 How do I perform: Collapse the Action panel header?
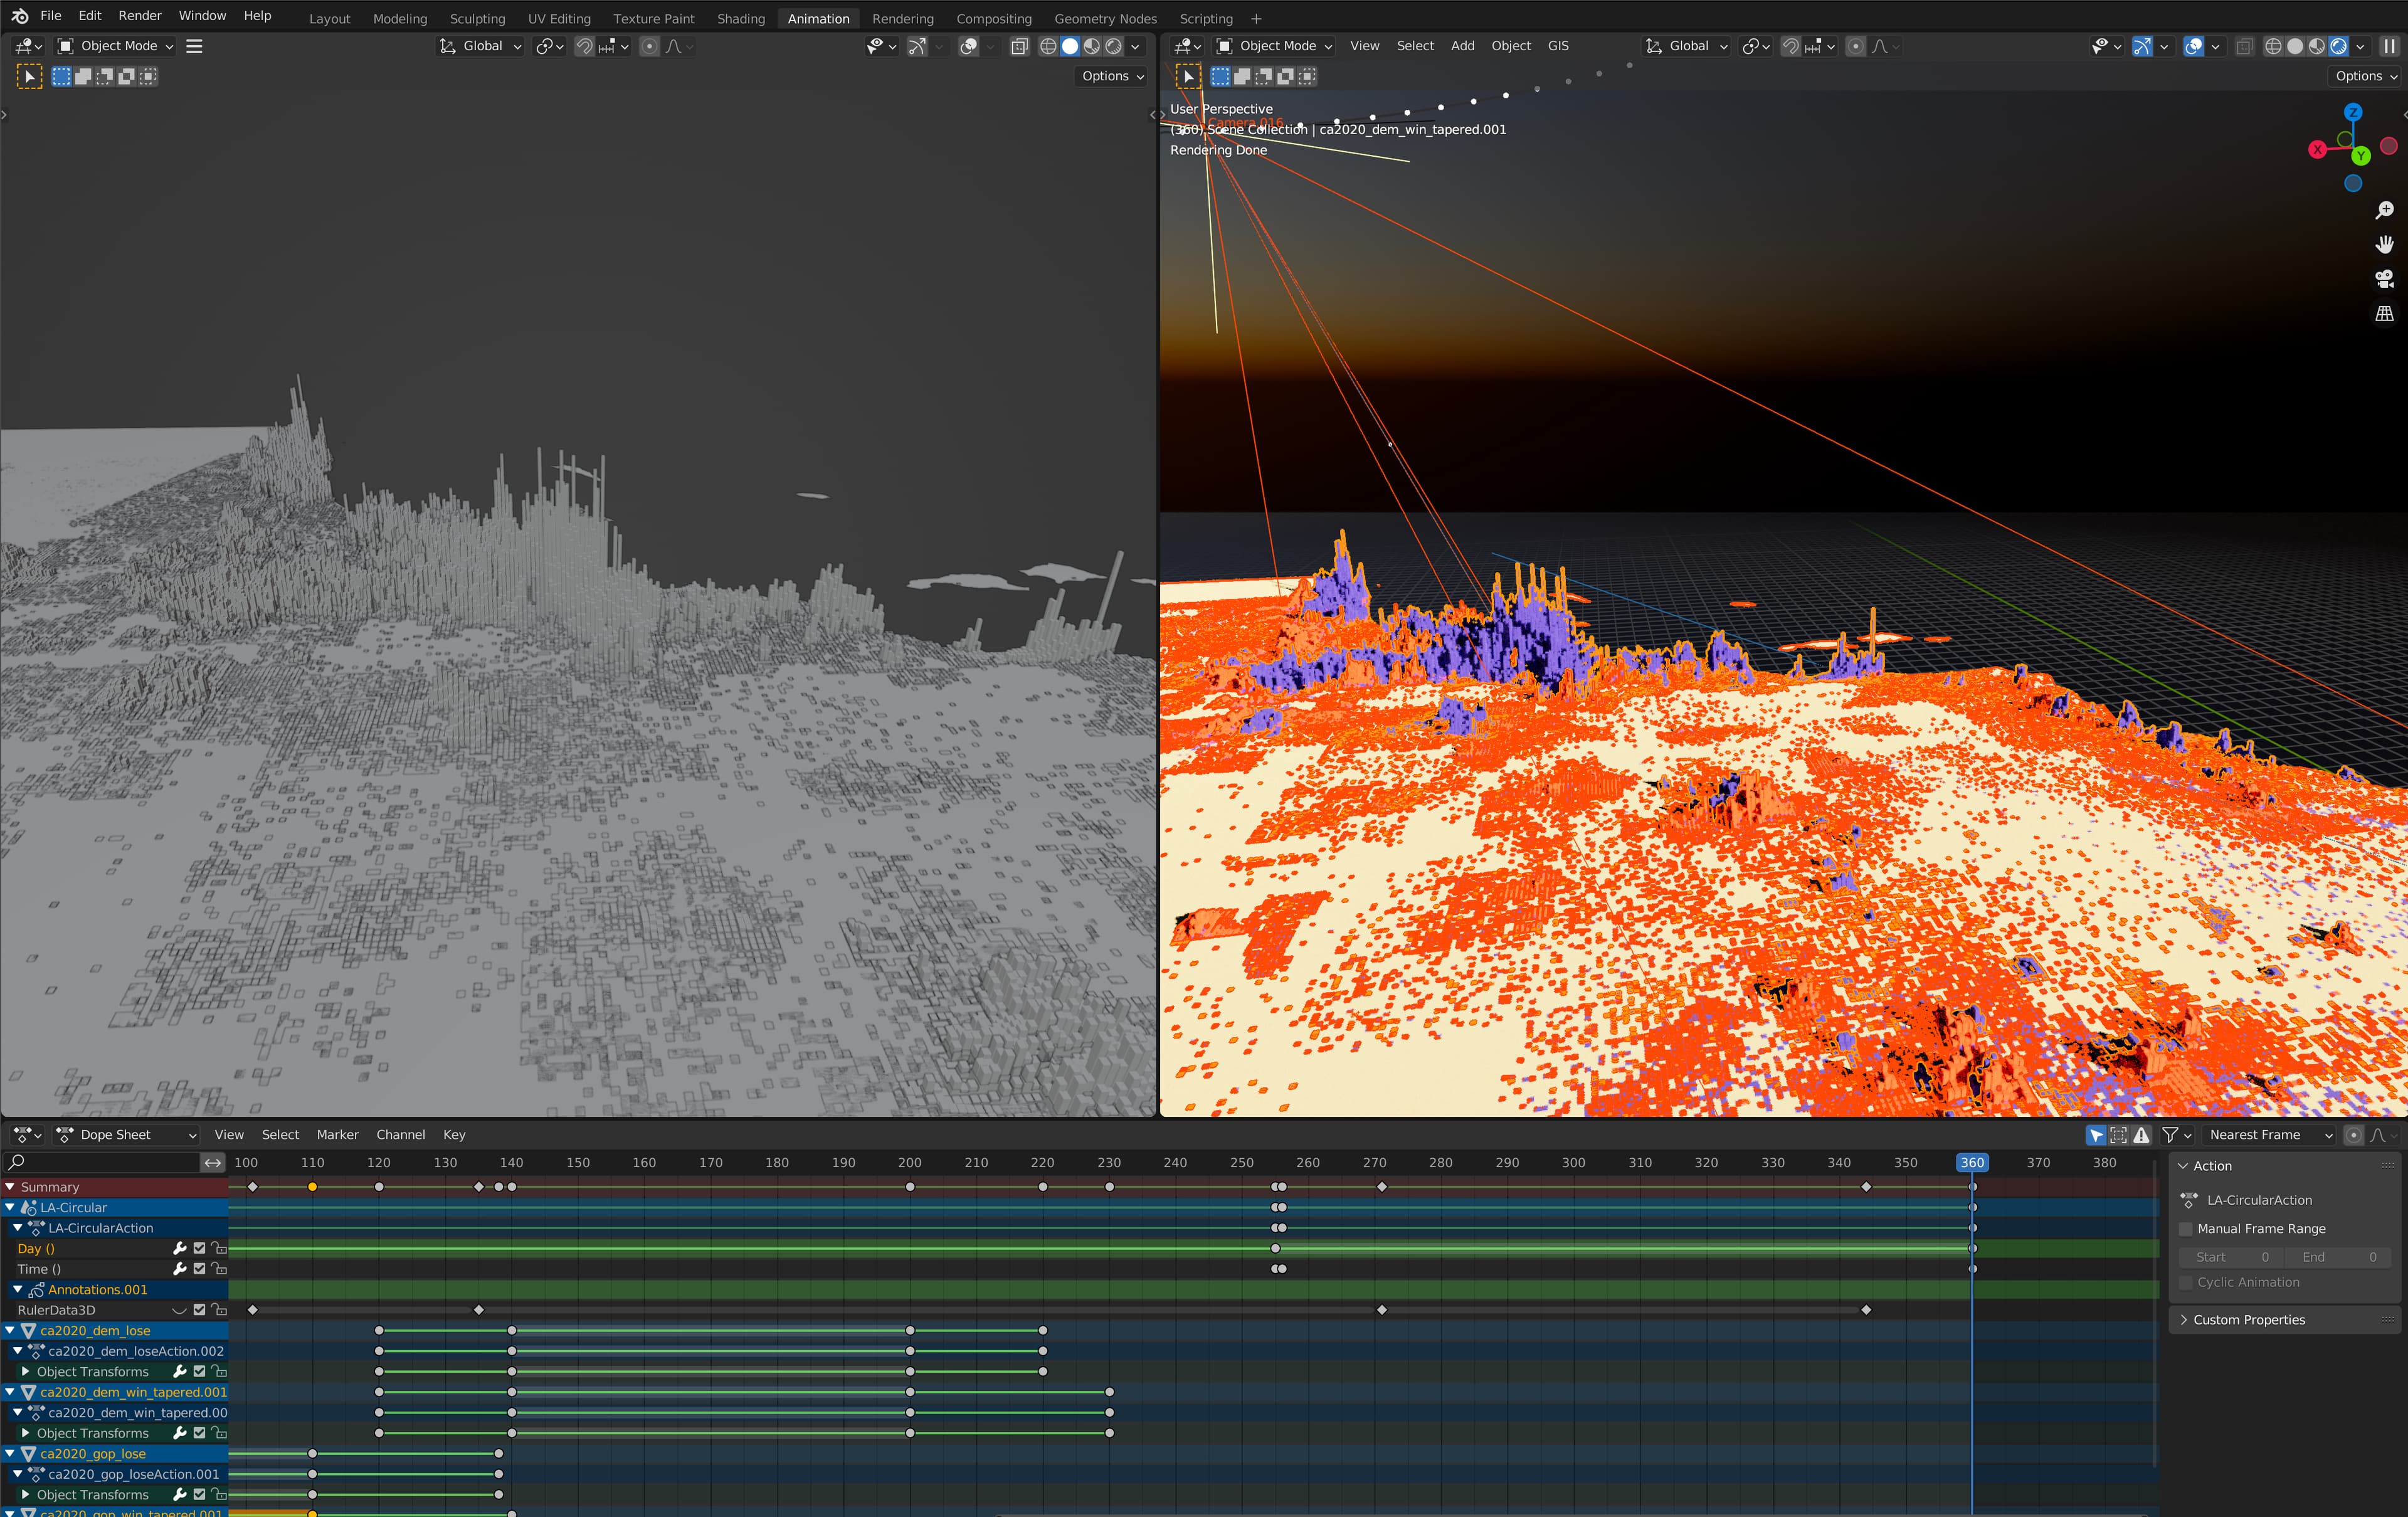[x=2285, y=1166]
